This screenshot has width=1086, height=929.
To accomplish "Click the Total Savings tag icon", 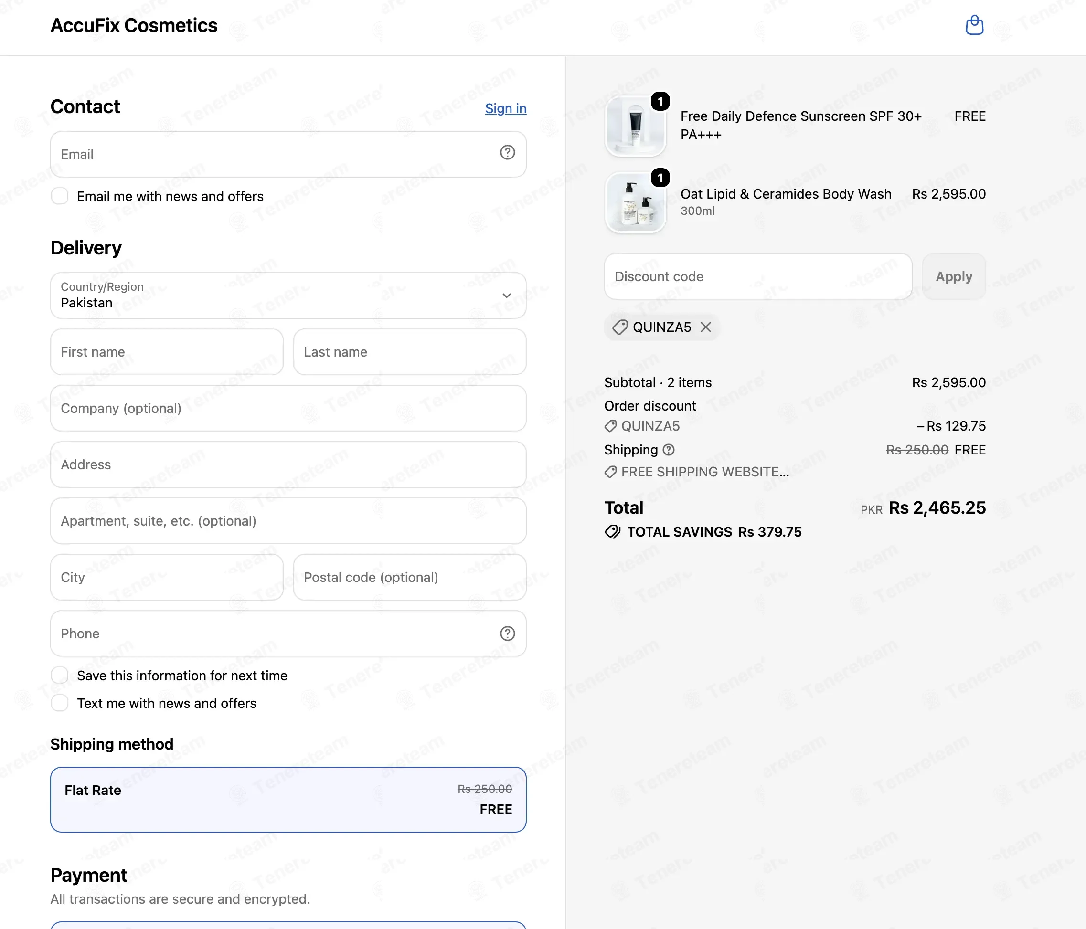I will click(612, 532).
